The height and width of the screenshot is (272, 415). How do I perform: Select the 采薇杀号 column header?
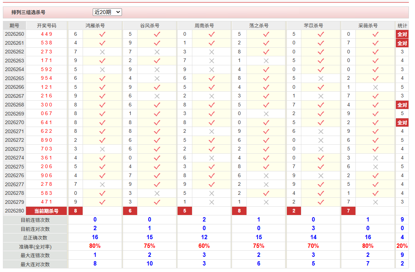(x=368, y=26)
